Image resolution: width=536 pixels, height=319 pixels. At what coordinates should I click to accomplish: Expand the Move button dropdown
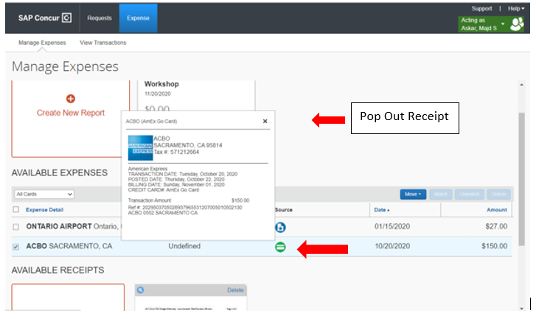(413, 194)
